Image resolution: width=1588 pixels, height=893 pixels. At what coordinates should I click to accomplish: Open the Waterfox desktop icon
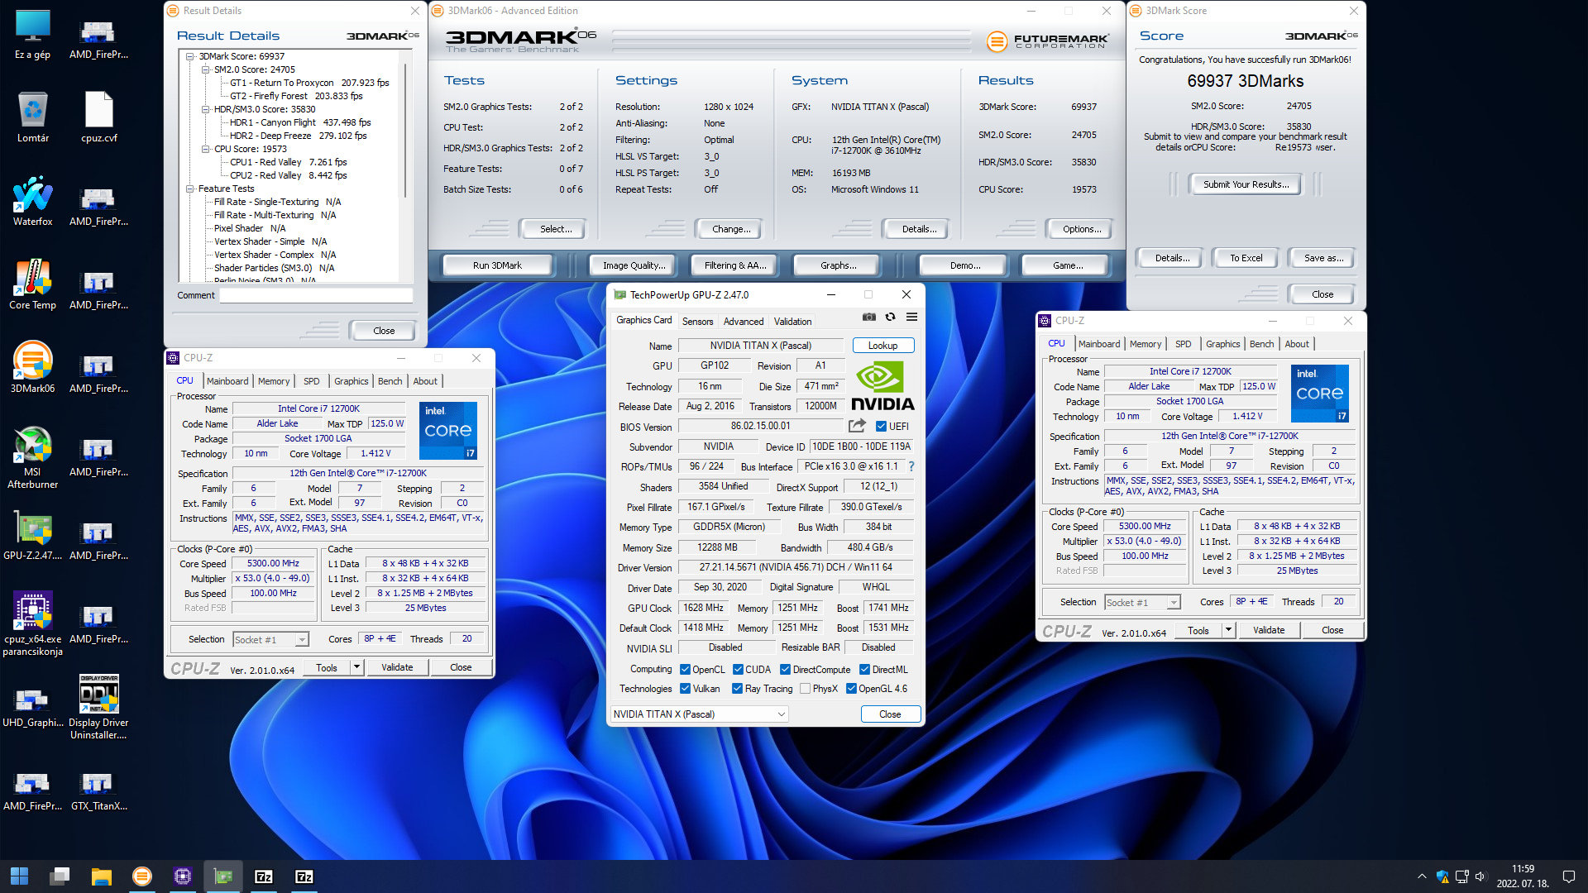[x=33, y=200]
